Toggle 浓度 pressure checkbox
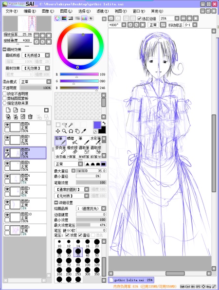This screenshot has height=290, width=219. click(67, 235)
